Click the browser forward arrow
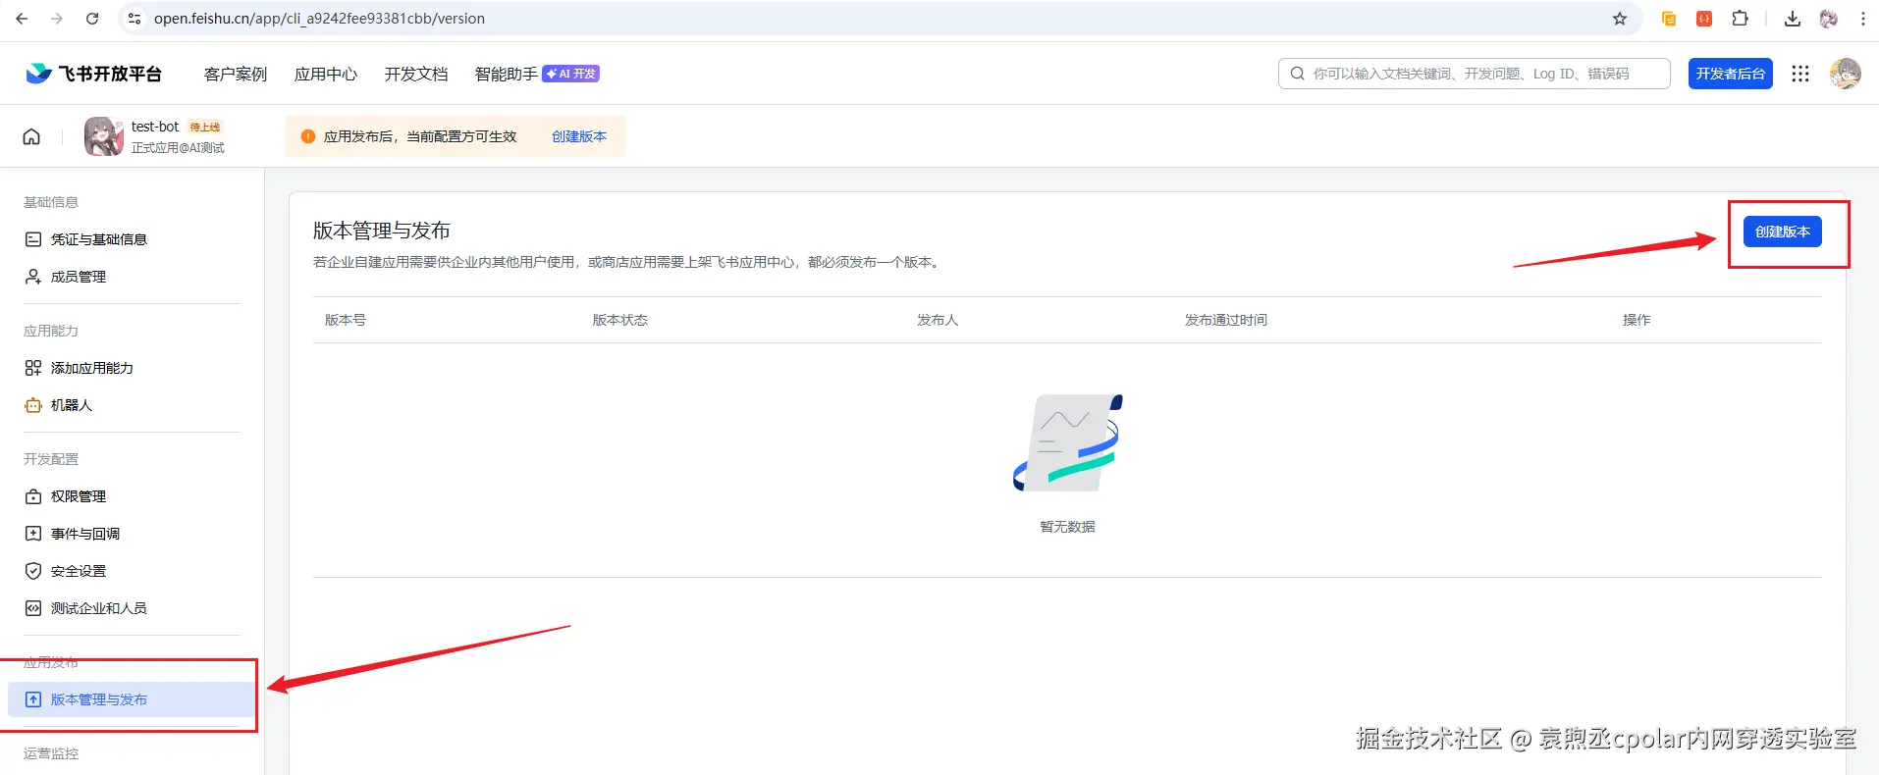 tap(57, 19)
